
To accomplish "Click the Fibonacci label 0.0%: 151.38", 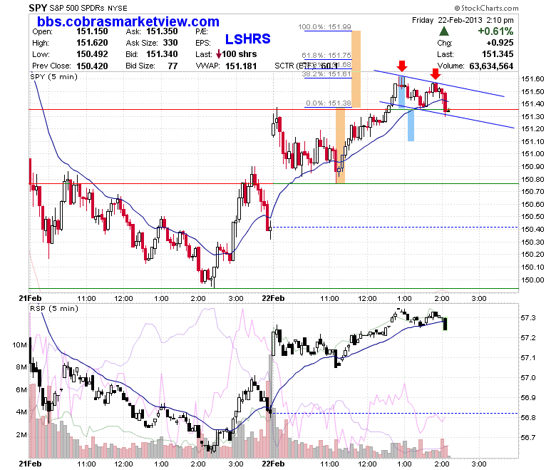I will tap(329, 103).
